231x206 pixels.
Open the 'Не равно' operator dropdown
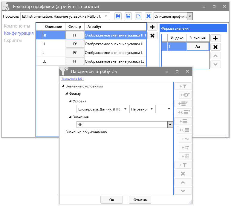(x=152, y=109)
